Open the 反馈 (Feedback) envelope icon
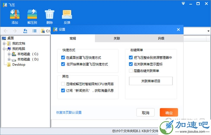Image resolution: width=211 pixels, height=135 pixels. (67, 14)
